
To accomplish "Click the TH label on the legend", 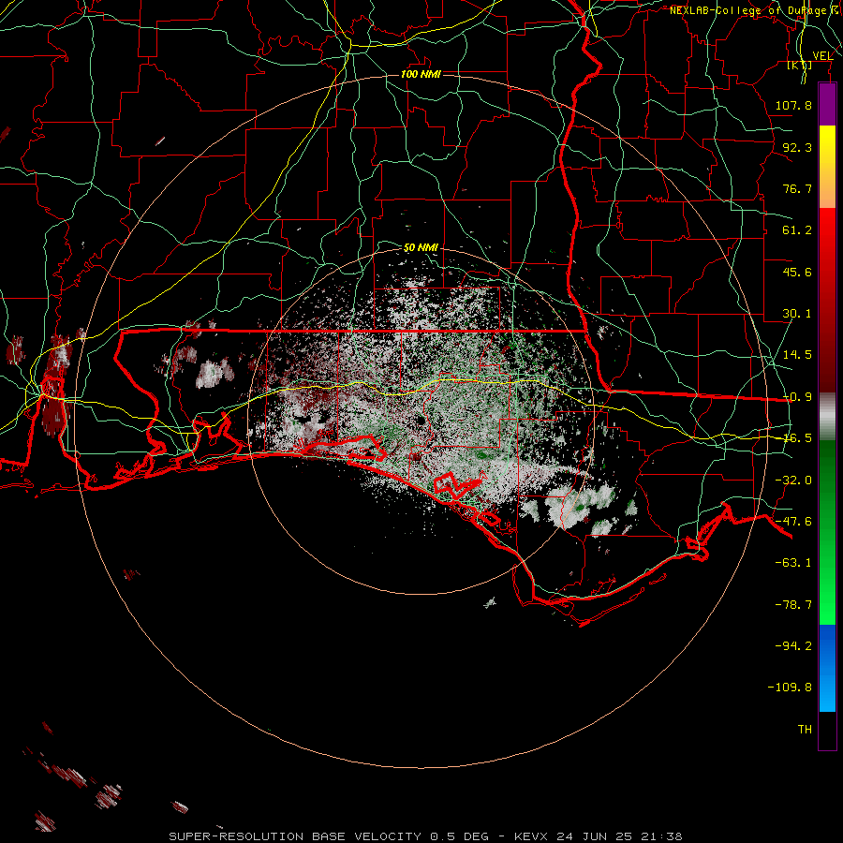I will (x=805, y=730).
